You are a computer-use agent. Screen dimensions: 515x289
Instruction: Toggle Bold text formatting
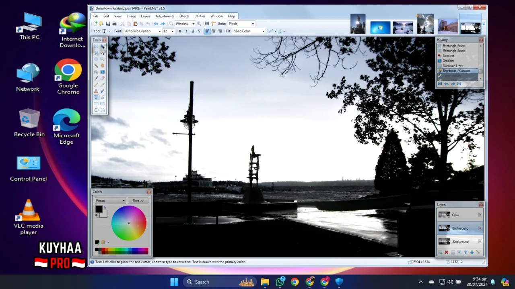tap(180, 31)
